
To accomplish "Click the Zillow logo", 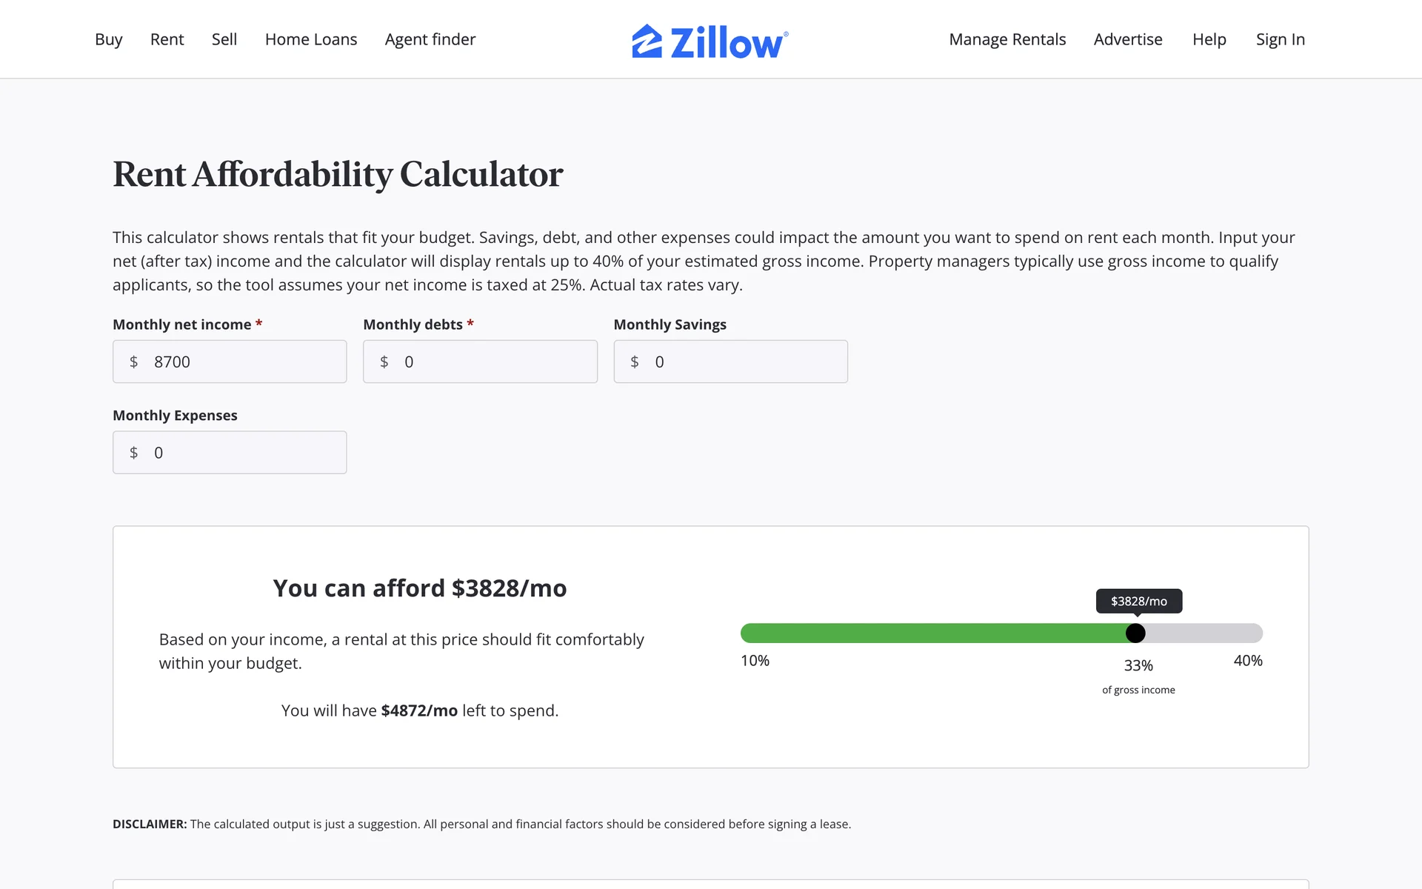I will coord(710,41).
